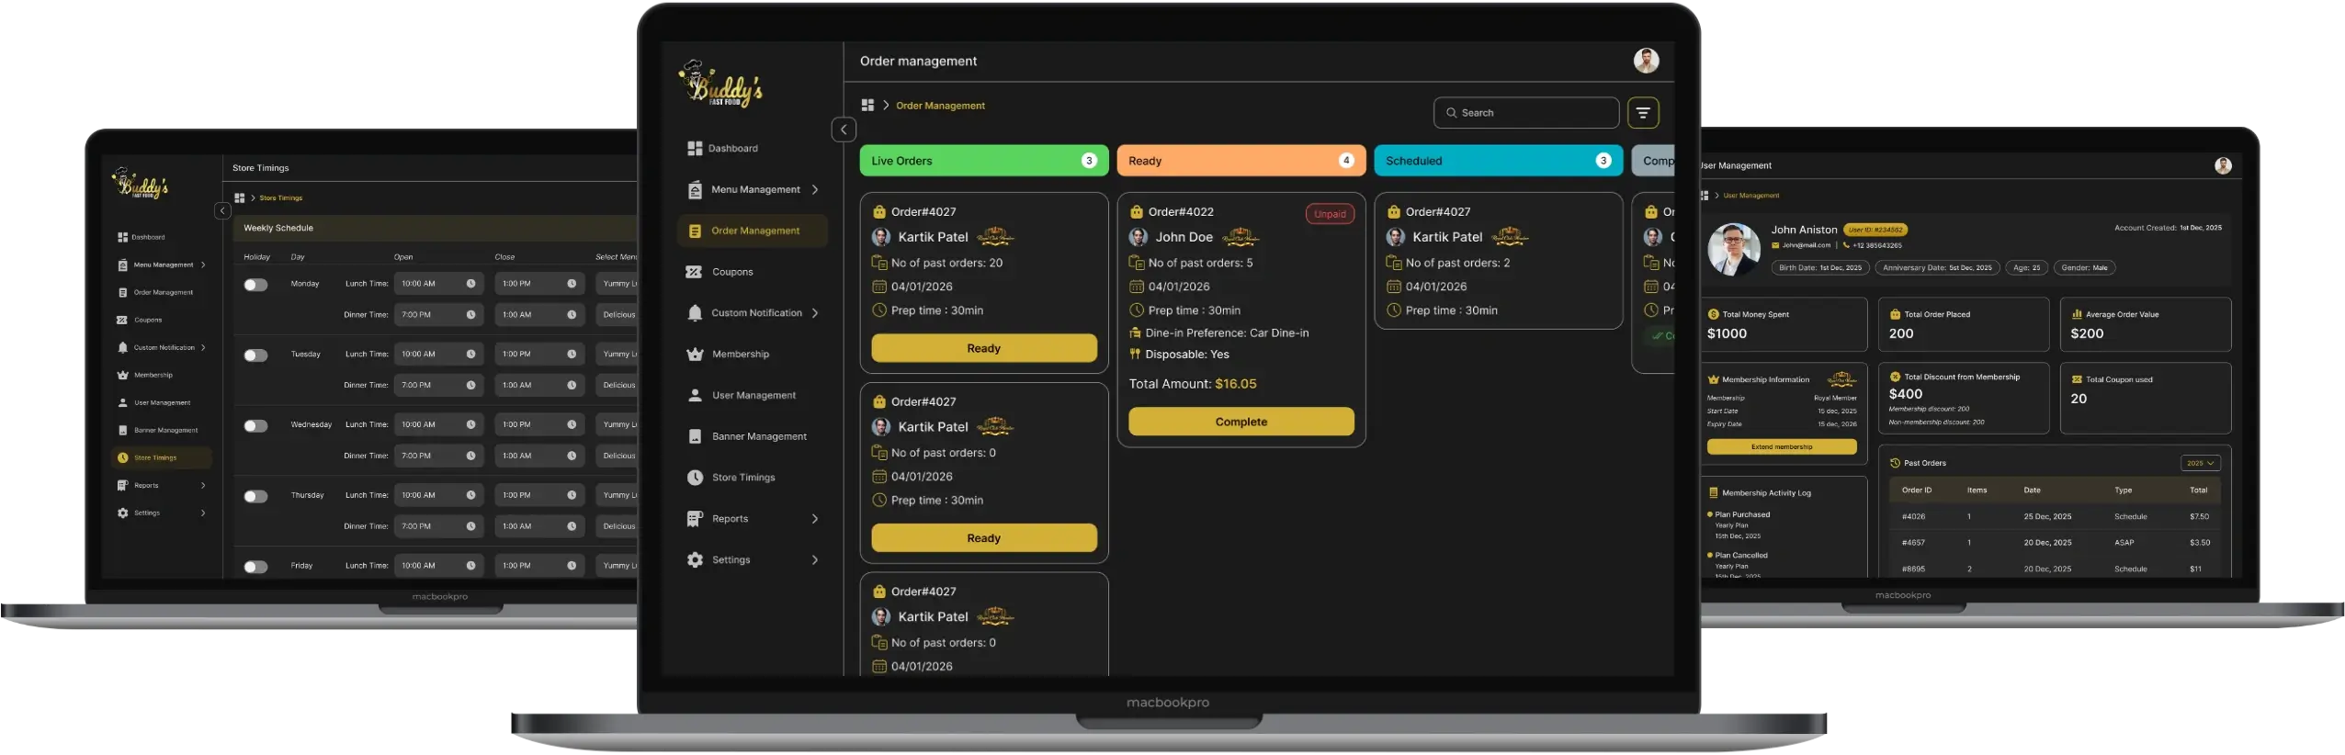Click Coupons icon in Store Timings window sidebar
Screen dimensions: 2345x755
coord(122,321)
